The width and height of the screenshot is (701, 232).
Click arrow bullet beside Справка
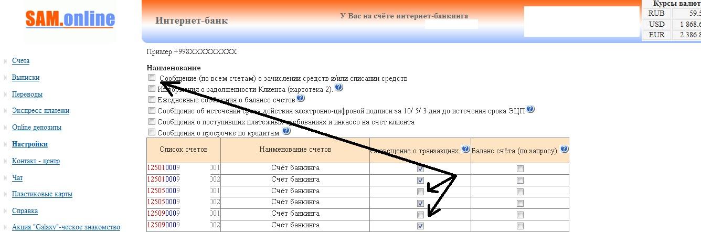pos(6,211)
